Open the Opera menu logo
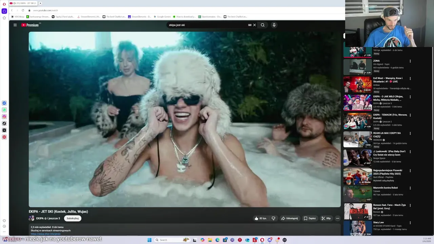434x244 pixels. [x=4, y=4]
